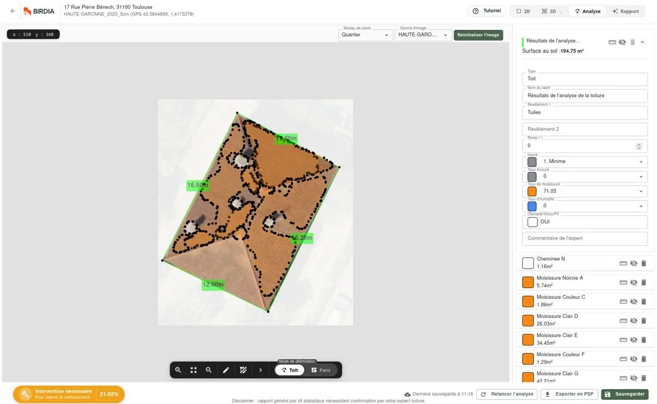Toggle visibility of Moisissure Clair E

point(634,340)
